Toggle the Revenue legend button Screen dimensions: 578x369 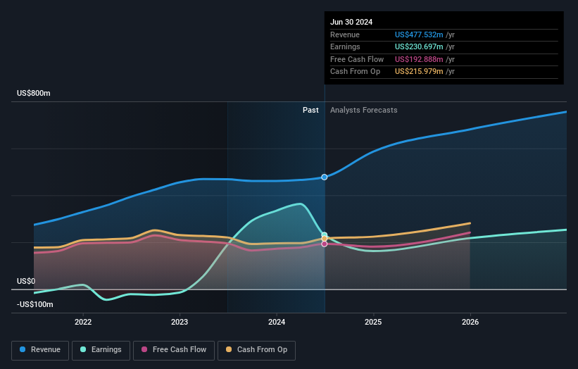coord(40,350)
